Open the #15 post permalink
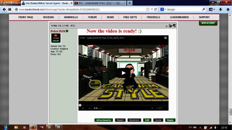232x130 pixels. pyautogui.click(x=73, y=26)
